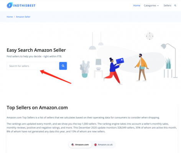Viewport: 181px width, 153px height.
Task: Switch to Amazon.com marketplace toggle
Action: (80, 145)
